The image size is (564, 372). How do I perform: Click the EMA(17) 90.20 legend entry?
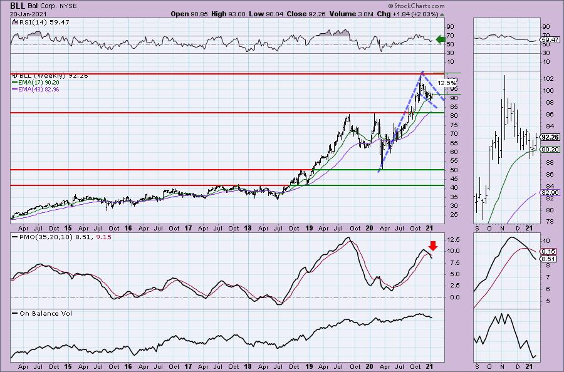coord(39,82)
